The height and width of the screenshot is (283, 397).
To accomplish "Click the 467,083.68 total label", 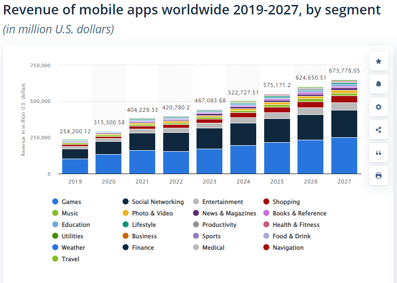I will 210,100.
